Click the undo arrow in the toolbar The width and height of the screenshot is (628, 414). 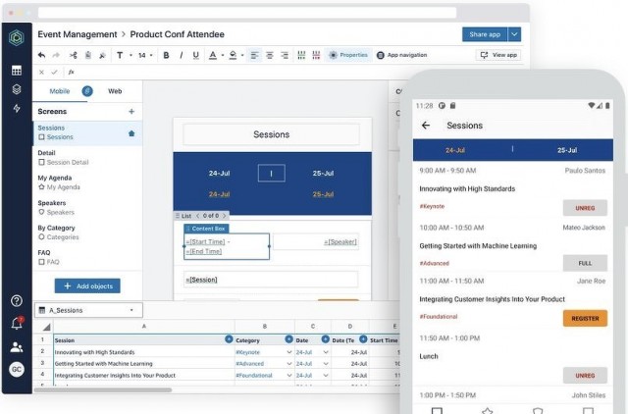pos(41,55)
